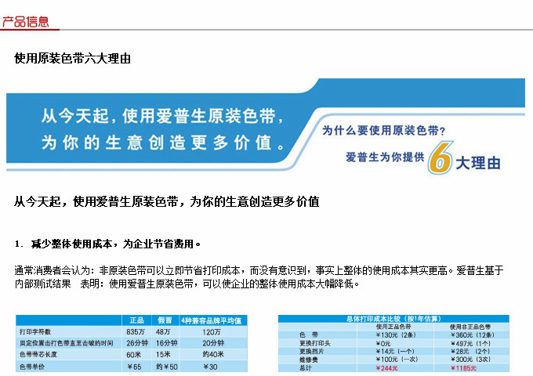Screen dimensions: 533x376
Task: Click the cell 15米
Action: (x=163, y=355)
